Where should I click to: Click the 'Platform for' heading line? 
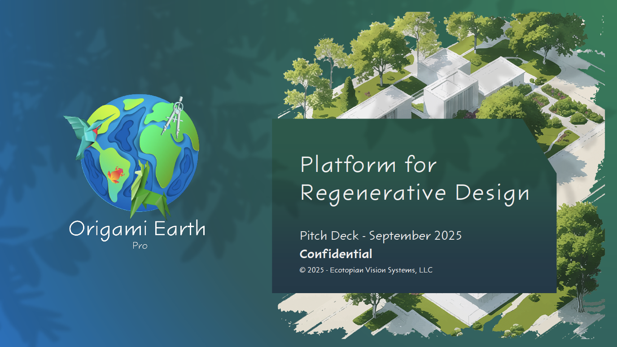(368, 165)
